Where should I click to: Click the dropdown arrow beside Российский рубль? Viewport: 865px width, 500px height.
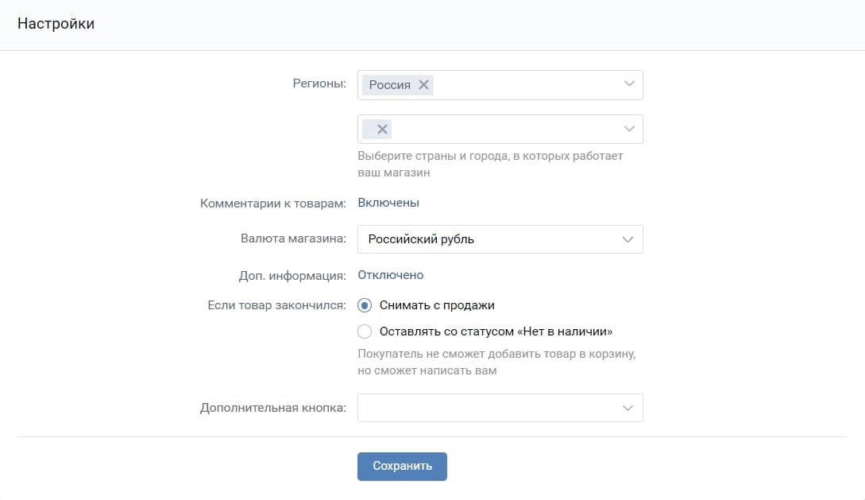pyautogui.click(x=628, y=238)
